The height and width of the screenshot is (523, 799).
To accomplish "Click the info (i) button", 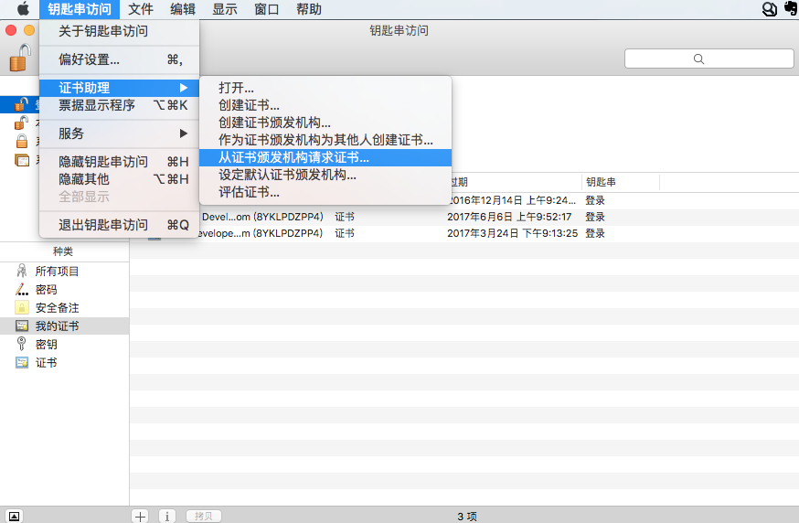I will (x=167, y=516).
